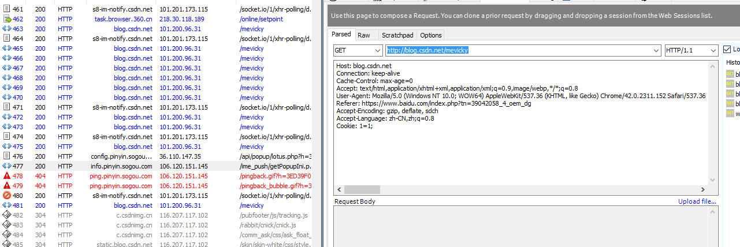The image size is (740, 247).
Task: Select URL /pubfooter/js/tracking.js in session 482
Action: click(x=273, y=215)
